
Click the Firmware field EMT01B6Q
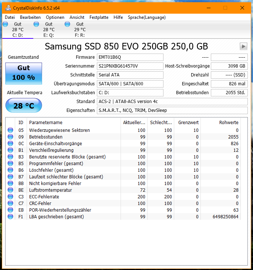[130, 57]
